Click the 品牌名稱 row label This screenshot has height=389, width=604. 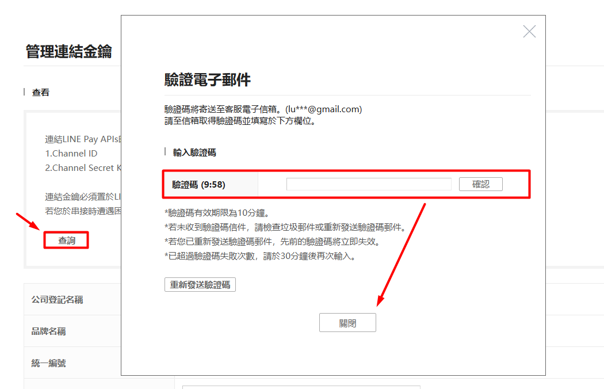pos(48,331)
